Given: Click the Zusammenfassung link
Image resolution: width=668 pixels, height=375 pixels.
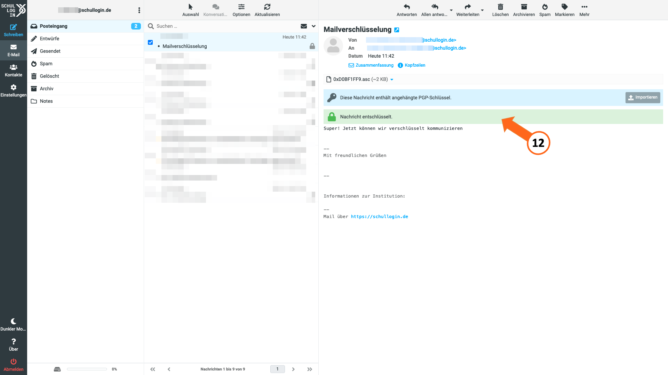Looking at the screenshot, I should click(371, 65).
